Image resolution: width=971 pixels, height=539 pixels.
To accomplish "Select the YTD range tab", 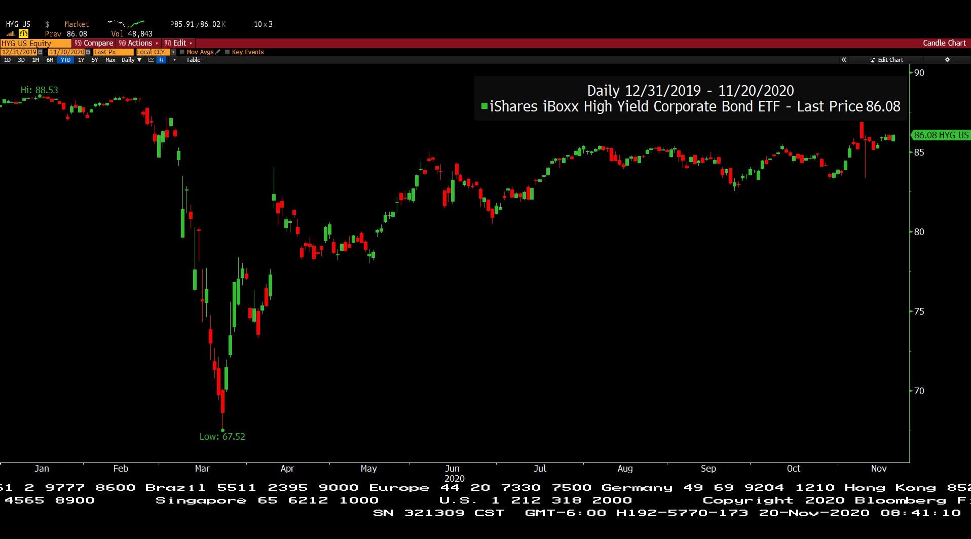I will (65, 60).
